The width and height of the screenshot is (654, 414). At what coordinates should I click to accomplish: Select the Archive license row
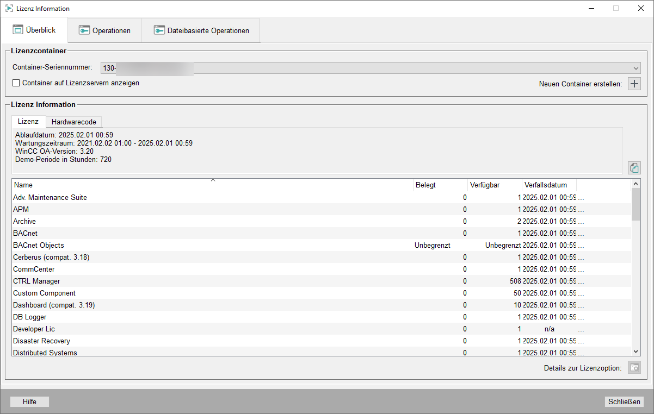(322, 221)
